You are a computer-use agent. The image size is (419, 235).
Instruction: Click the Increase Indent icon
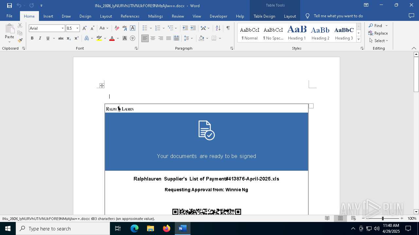(193, 28)
